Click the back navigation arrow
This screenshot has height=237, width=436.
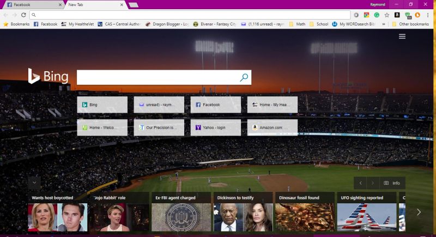[6, 15]
